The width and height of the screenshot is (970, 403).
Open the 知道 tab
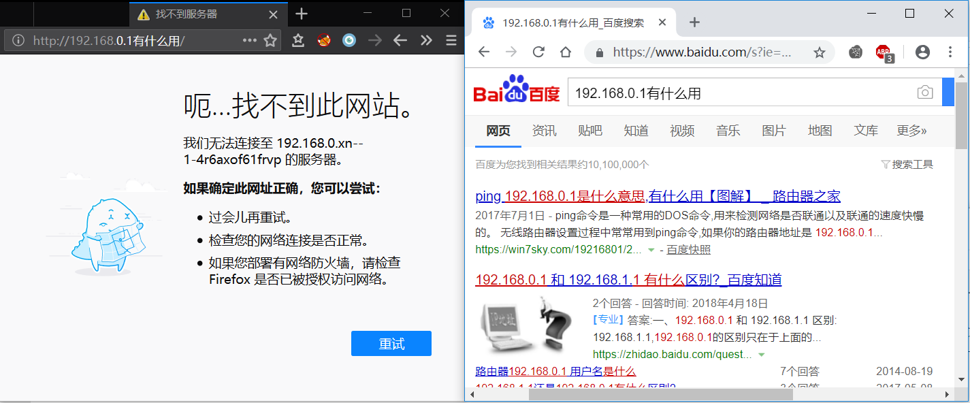[636, 130]
